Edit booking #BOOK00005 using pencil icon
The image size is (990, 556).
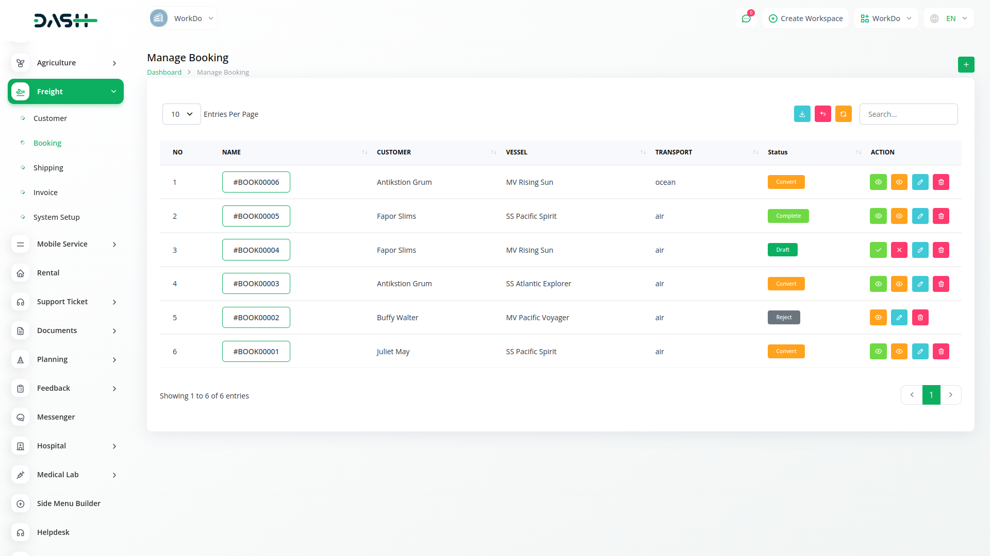(920, 216)
